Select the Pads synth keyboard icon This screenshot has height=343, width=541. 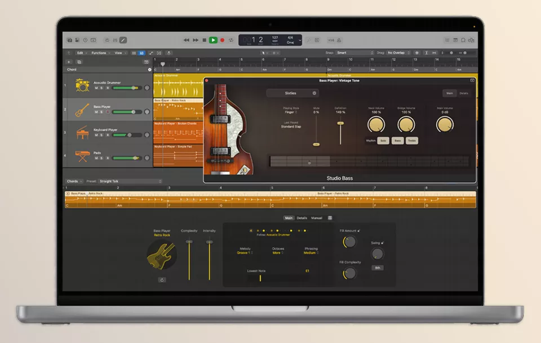[x=82, y=156]
